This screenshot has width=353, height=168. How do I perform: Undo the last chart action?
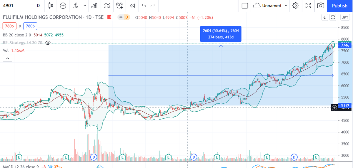tap(144, 6)
